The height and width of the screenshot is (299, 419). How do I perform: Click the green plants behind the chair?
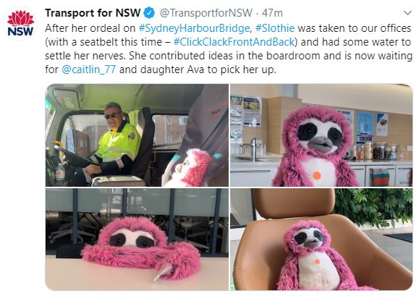pos(373,206)
